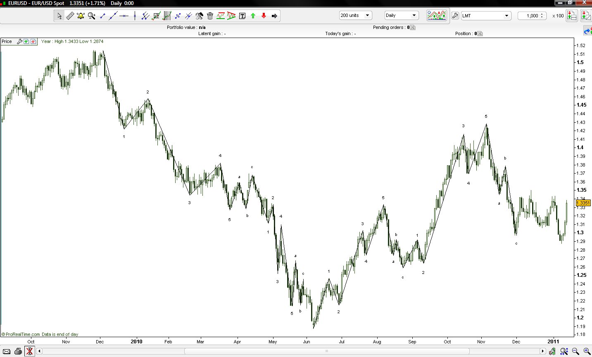Select the delete trash can tool
The image size is (592, 357).
coord(210,16)
